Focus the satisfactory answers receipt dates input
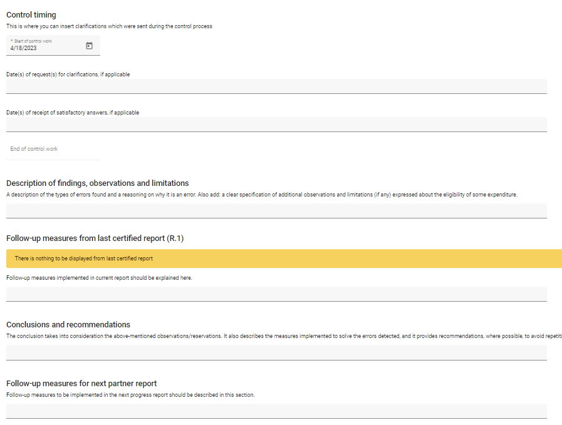This screenshot has width=562, height=425. (x=276, y=125)
